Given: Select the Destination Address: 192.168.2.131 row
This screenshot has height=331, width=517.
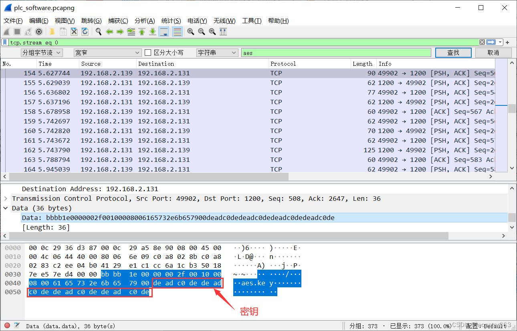Looking at the screenshot, I should pos(265,189).
